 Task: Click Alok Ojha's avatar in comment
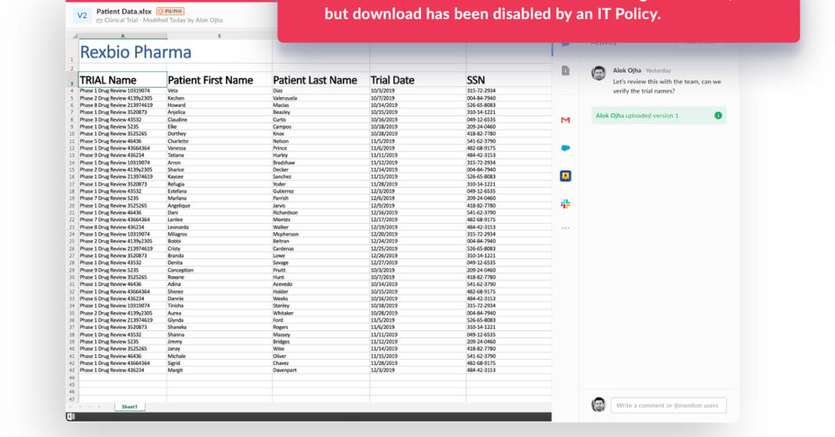tap(598, 73)
